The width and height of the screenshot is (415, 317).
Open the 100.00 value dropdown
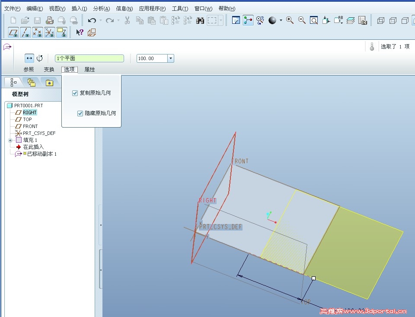(171, 58)
